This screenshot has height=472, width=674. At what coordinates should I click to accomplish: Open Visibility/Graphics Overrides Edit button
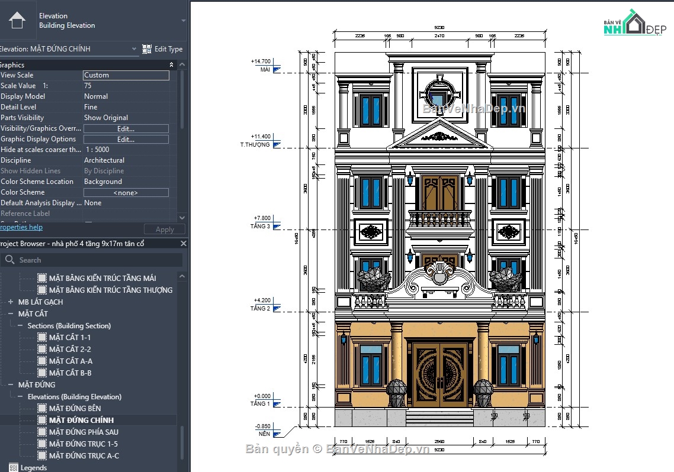pyautogui.click(x=126, y=129)
